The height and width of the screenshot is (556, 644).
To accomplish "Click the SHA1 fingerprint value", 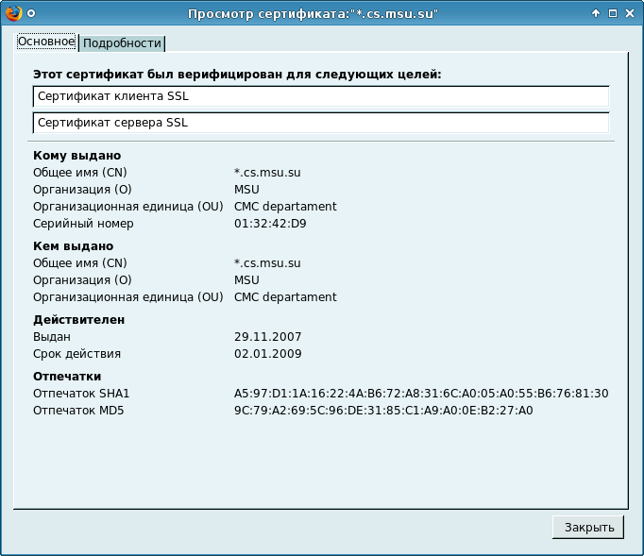I will point(421,394).
